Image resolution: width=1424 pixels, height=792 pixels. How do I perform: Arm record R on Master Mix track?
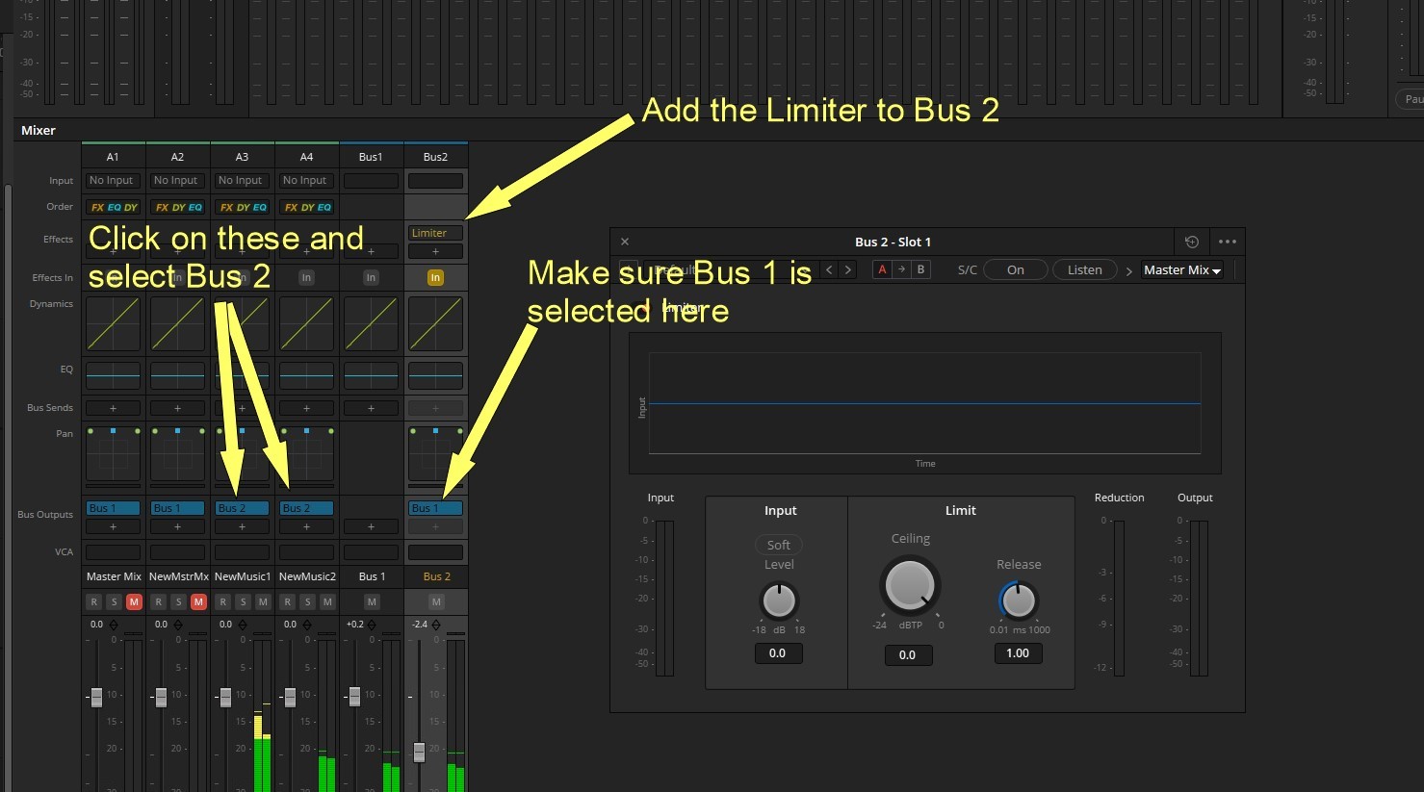click(93, 602)
